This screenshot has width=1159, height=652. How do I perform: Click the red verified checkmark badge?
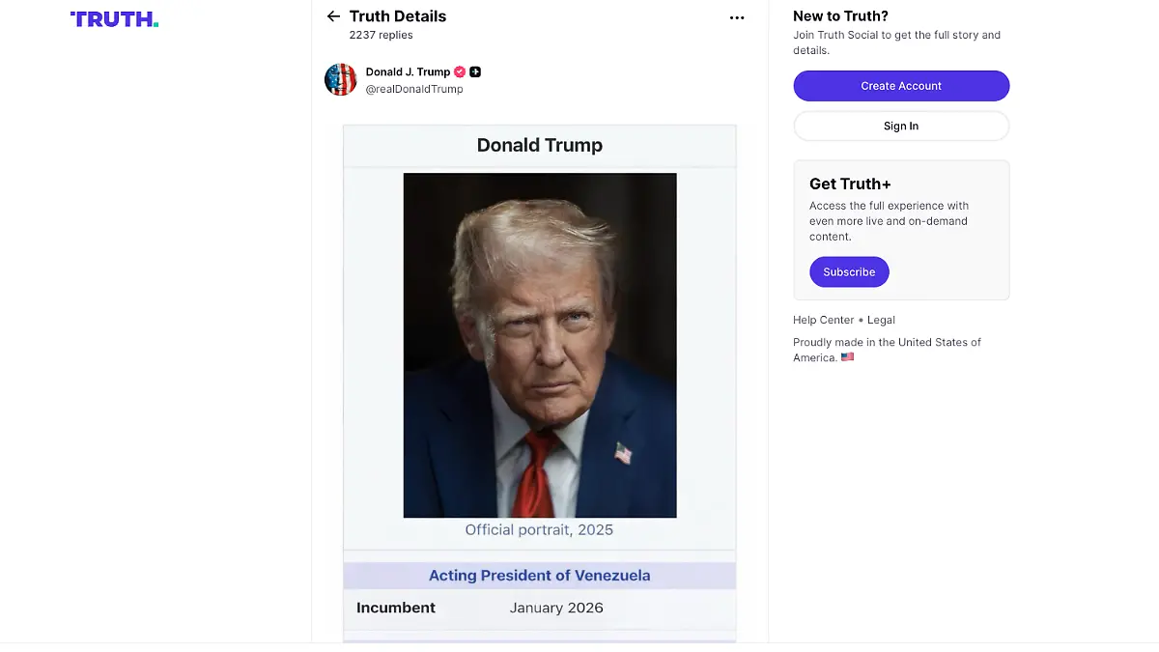click(460, 71)
